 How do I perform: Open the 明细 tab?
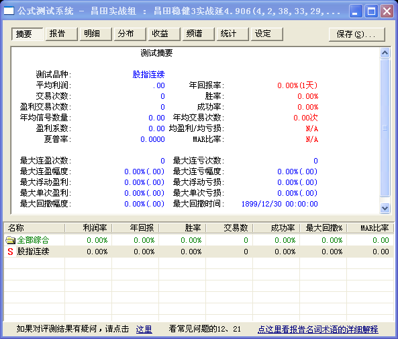point(96,34)
